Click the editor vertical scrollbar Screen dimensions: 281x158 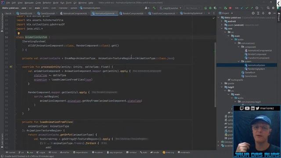215,75
